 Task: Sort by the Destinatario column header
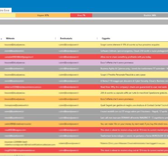click(x=66, y=39)
